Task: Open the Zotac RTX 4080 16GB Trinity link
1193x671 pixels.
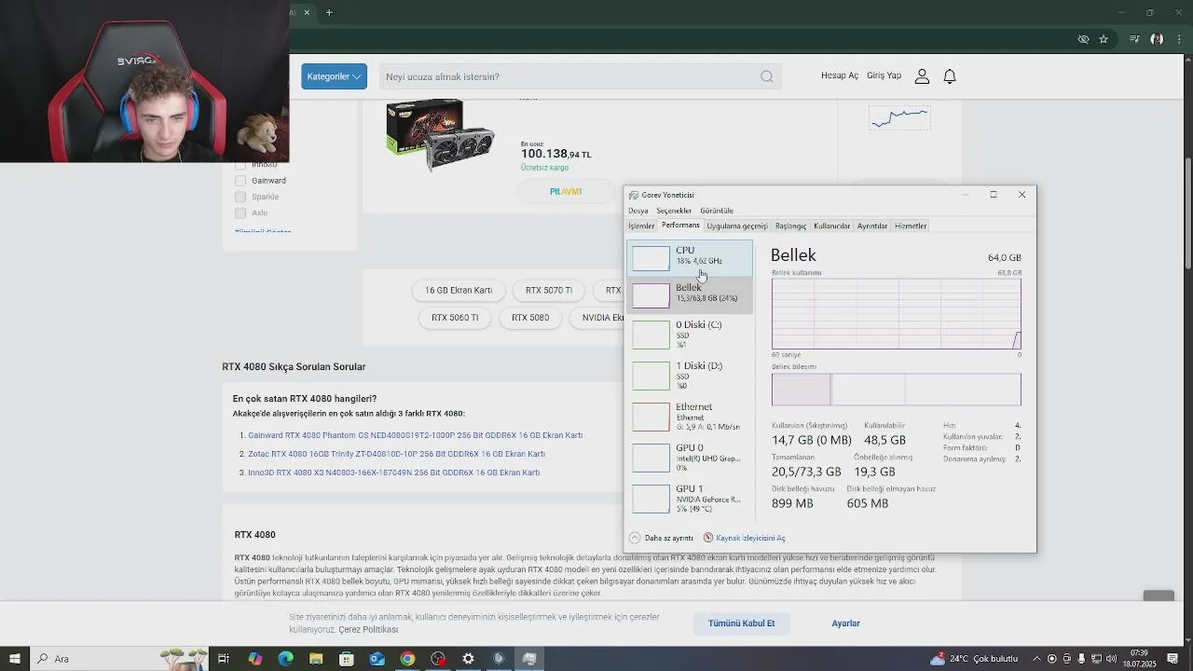Action: tap(396, 454)
